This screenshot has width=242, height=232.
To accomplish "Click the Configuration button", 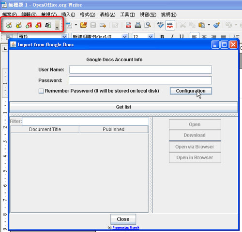I will [x=191, y=91].
